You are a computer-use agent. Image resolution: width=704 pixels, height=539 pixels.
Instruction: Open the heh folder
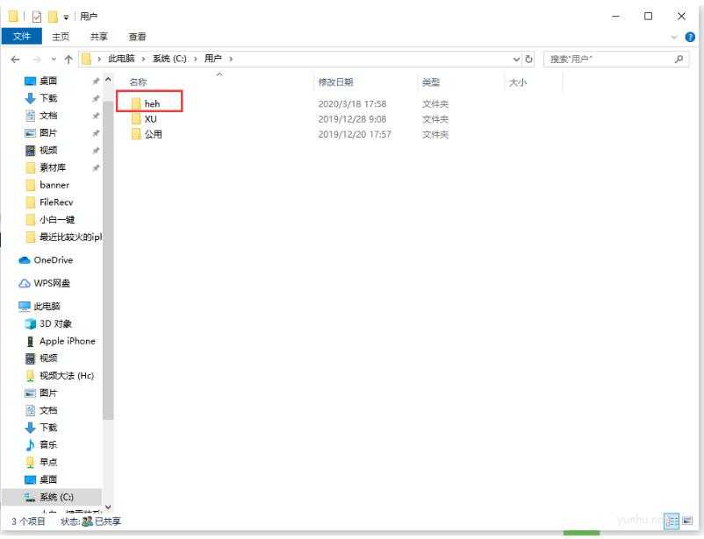153,103
